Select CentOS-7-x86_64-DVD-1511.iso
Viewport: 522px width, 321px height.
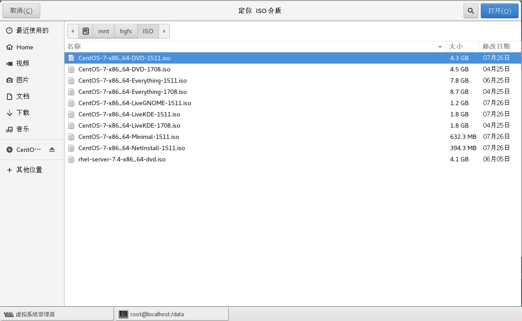tap(293, 58)
